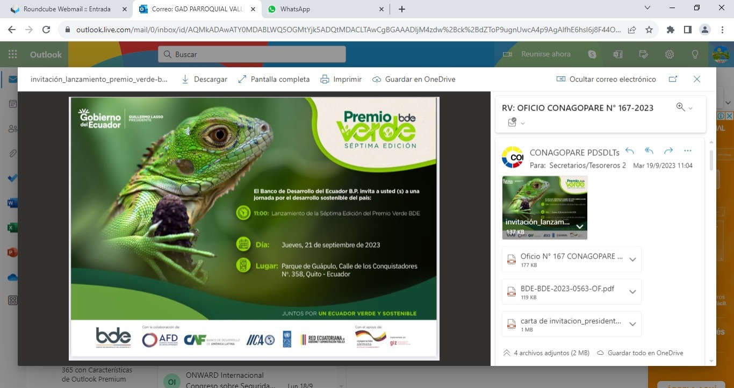Image resolution: width=734 pixels, height=388 pixels.
Task: Open more actions ellipsis in message header
Action: pyautogui.click(x=688, y=151)
